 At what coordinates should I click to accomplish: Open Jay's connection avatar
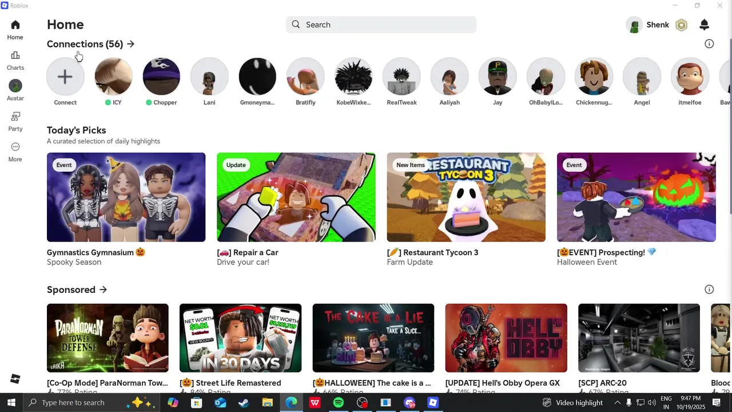(498, 76)
